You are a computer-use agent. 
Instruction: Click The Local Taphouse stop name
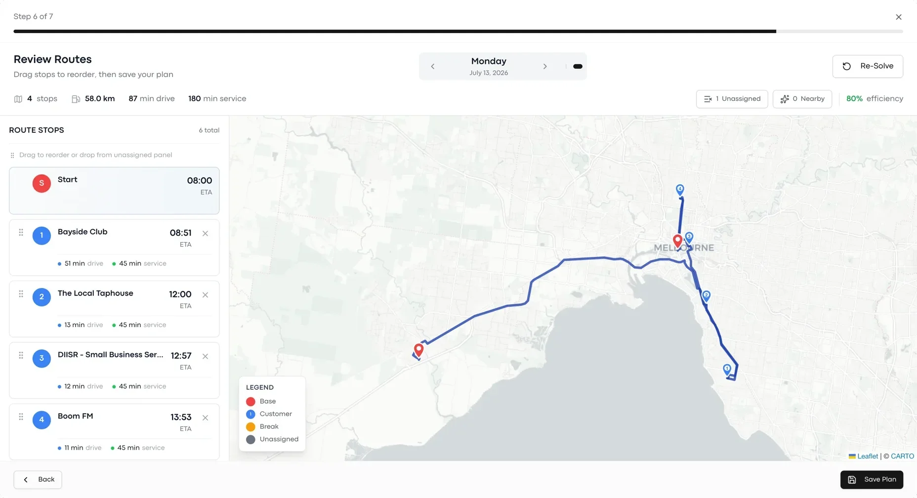(x=95, y=293)
